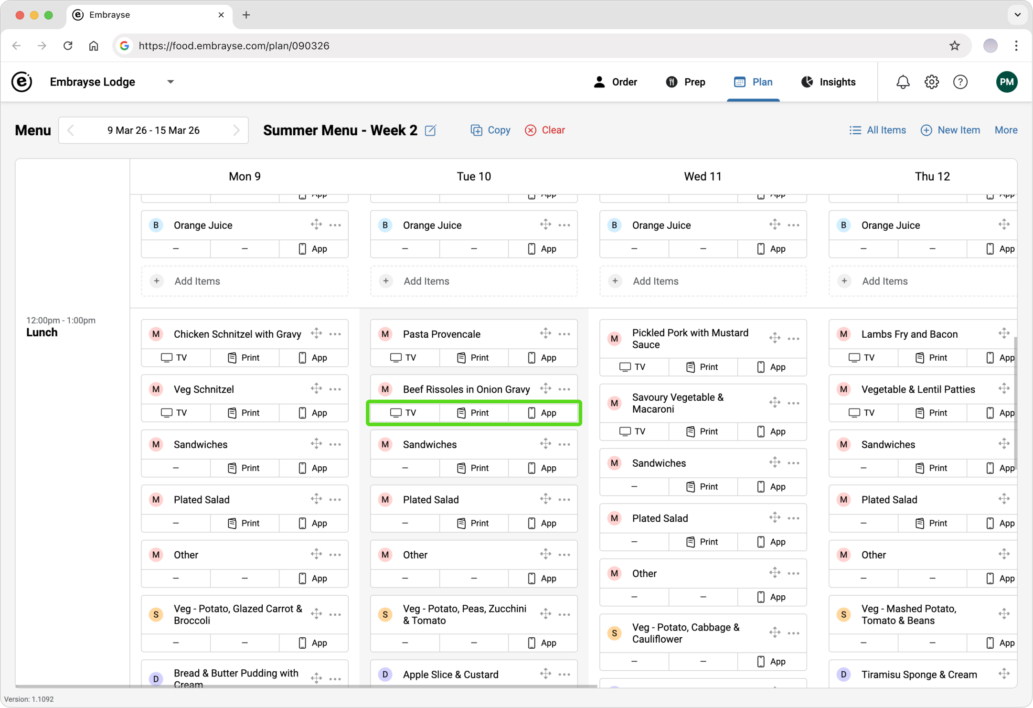Open the More menu
Screen dimensions: 1033x708
point(1006,130)
